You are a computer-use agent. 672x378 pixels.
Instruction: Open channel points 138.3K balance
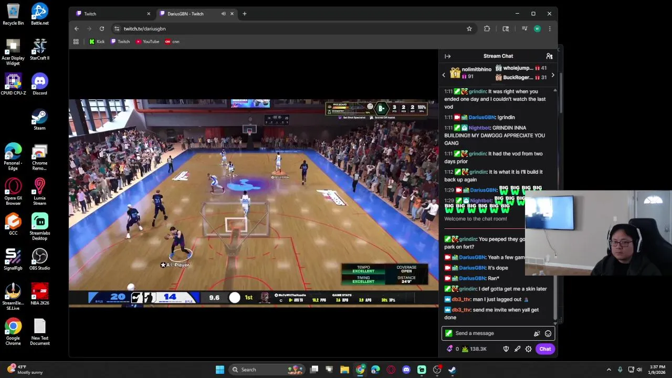coord(474,349)
